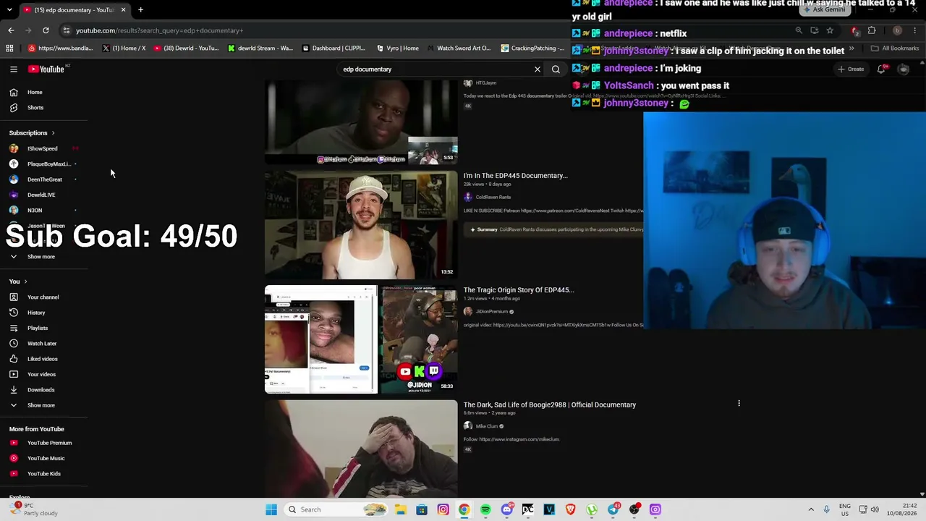Open the ColdRaven Rants channel name

click(493, 197)
